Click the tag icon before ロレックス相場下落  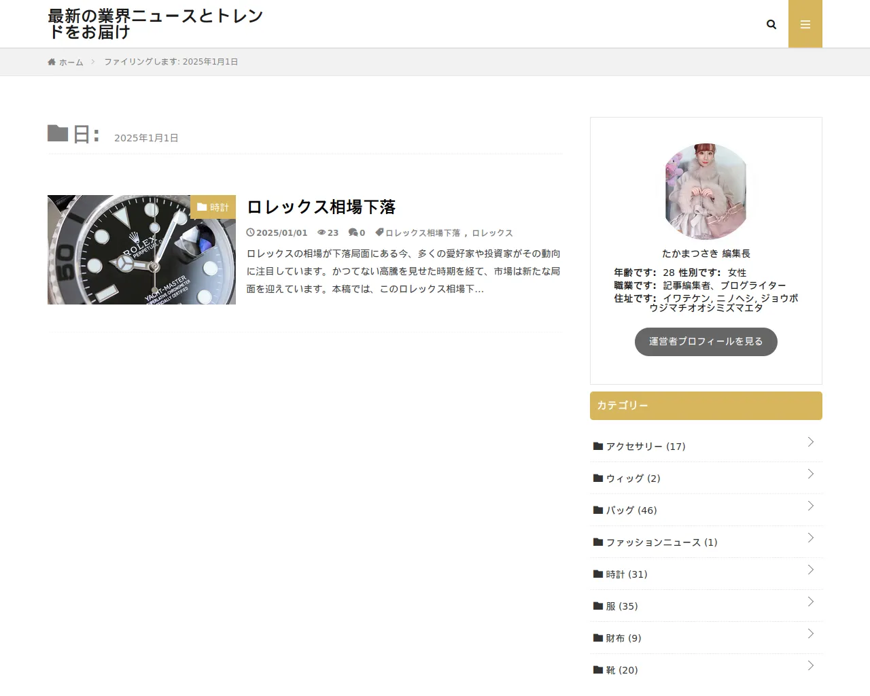click(x=379, y=232)
